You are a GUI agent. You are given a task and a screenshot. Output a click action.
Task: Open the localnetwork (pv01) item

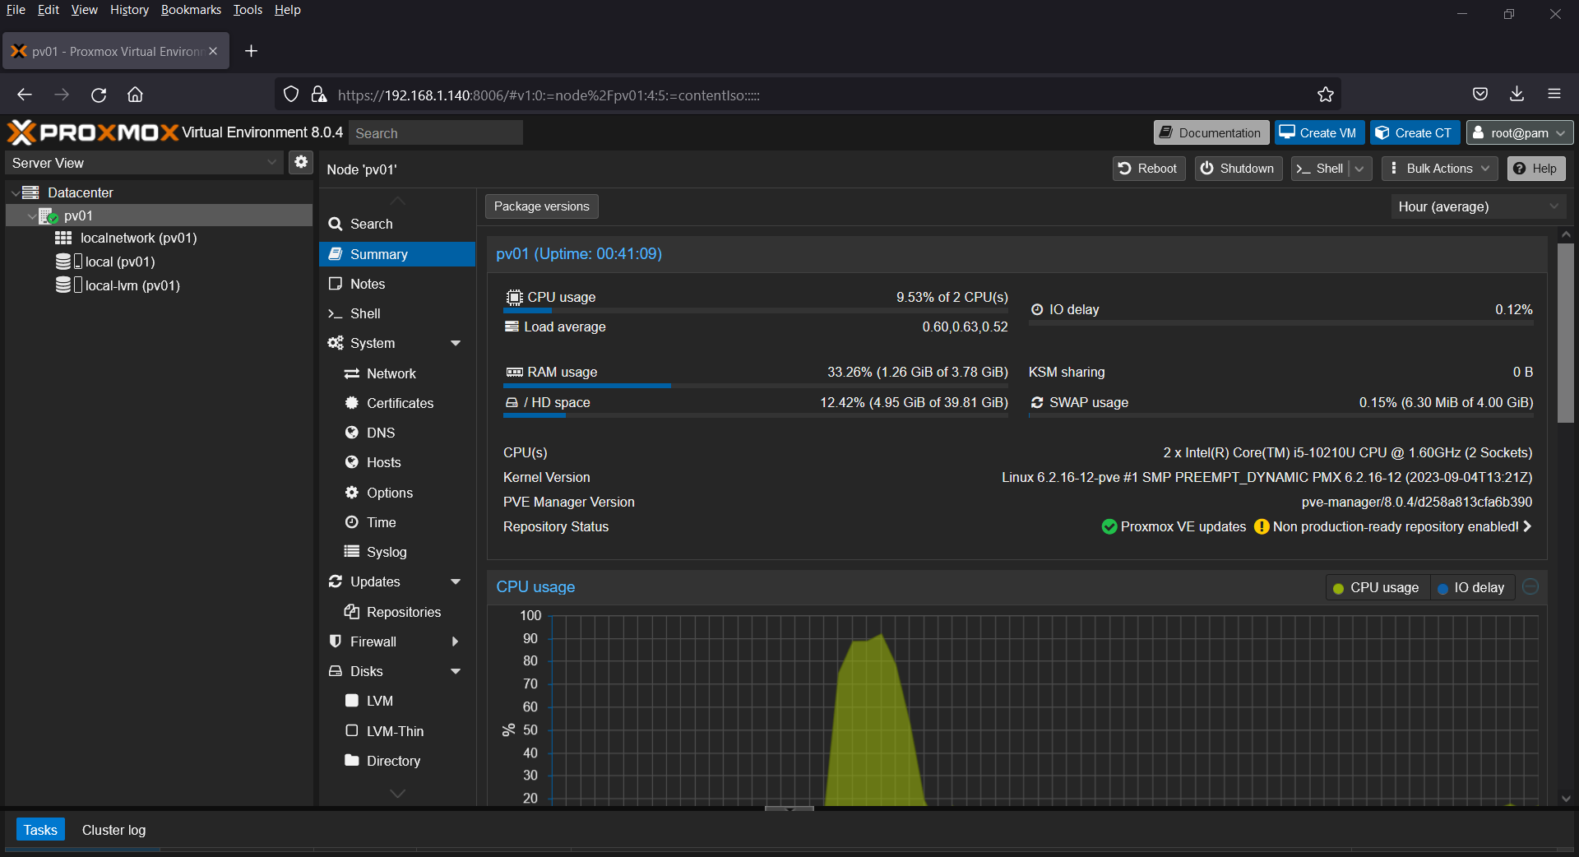[x=138, y=238]
